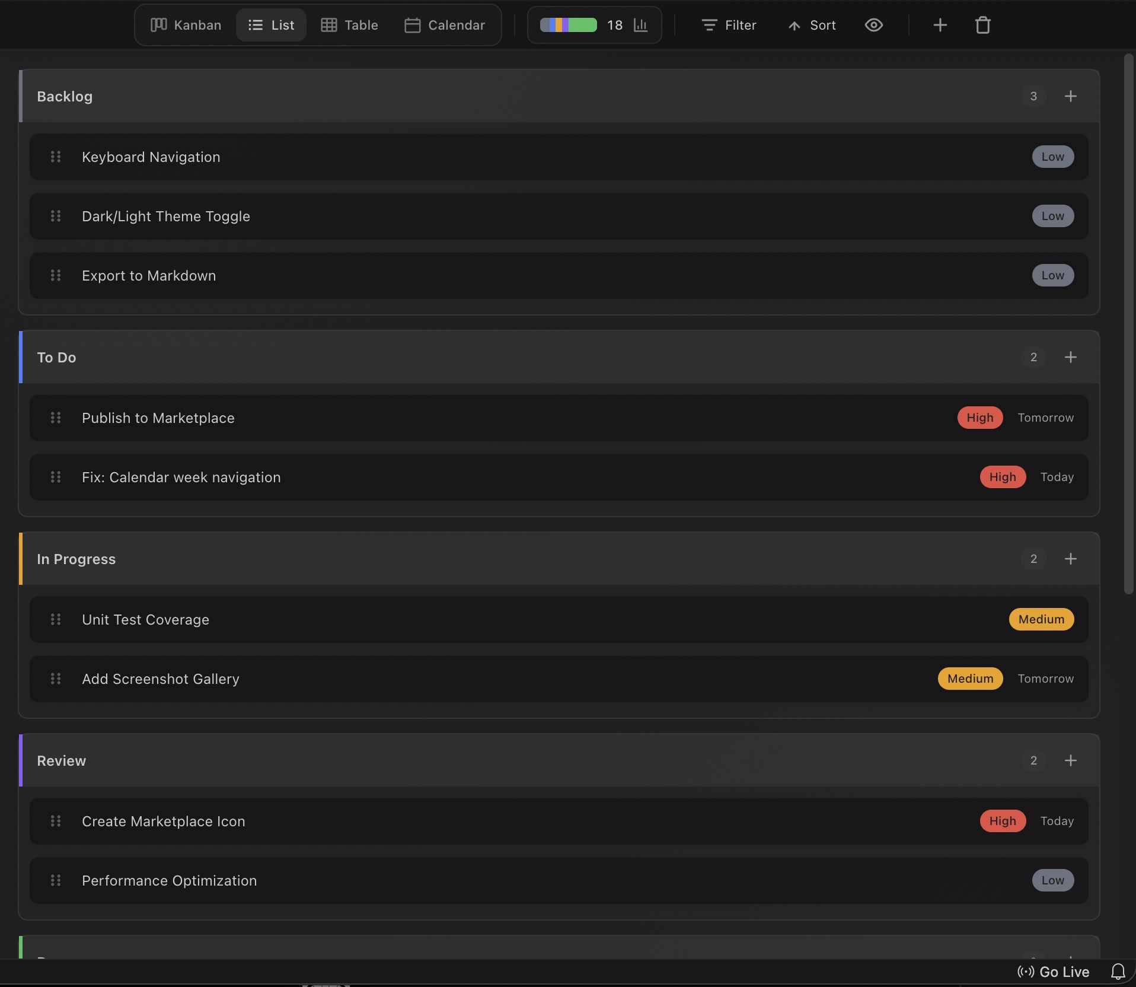Viewport: 1136px width, 987px height.
Task: Switch to the Kanban view
Action: click(185, 25)
